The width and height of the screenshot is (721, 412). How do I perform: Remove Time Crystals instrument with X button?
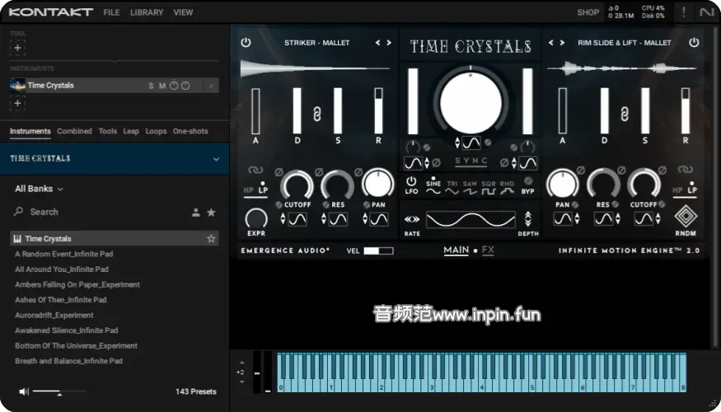point(211,86)
